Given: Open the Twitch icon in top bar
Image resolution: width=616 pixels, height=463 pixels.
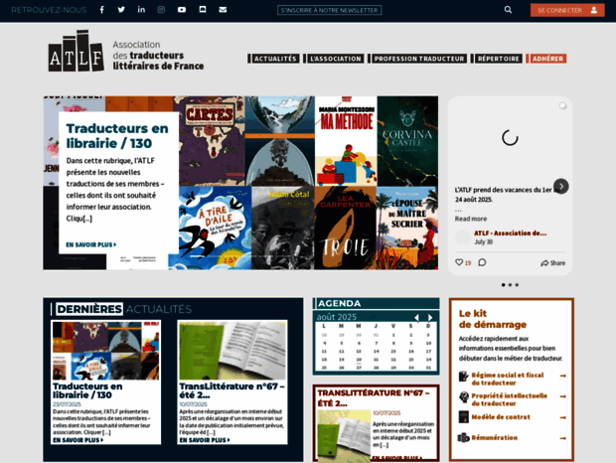Looking at the screenshot, I should point(203,10).
